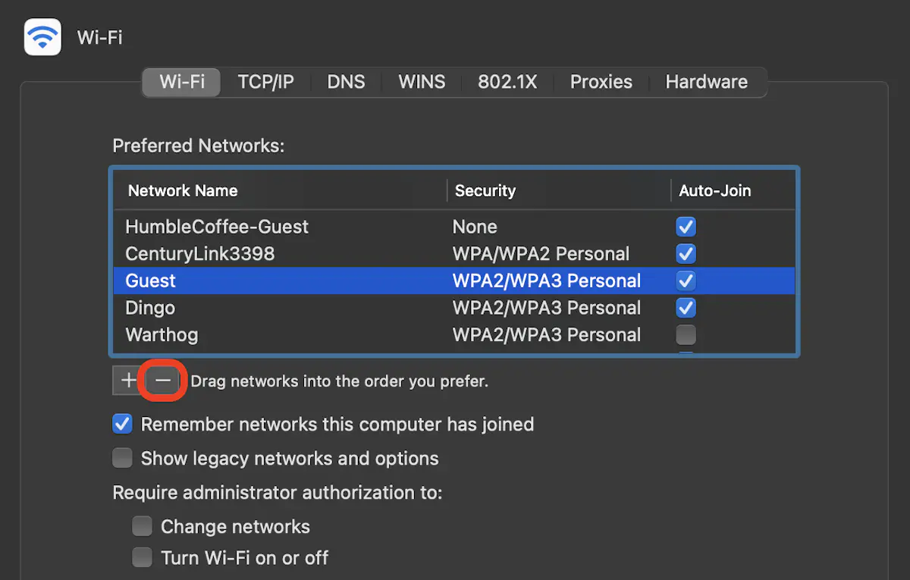
Task: Click the Wi-Fi icon in header
Action: pyautogui.click(x=42, y=37)
